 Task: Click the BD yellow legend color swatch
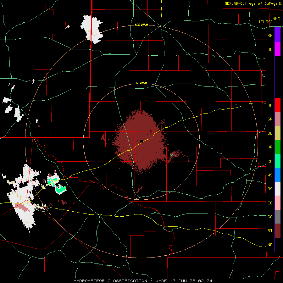pos(278,133)
